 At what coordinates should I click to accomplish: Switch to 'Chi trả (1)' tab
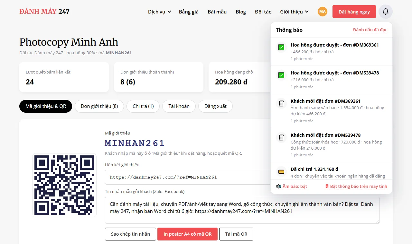[x=143, y=106]
